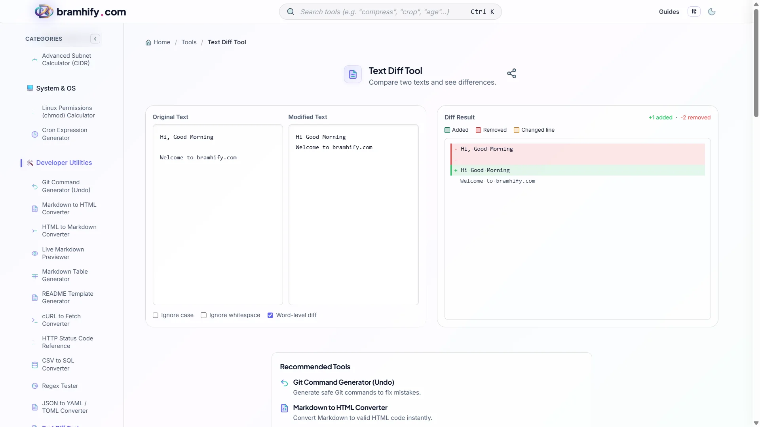Image resolution: width=760 pixels, height=427 pixels.
Task: Click the '+ Hi Good Morning' added diff line
Action: (578, 170)
